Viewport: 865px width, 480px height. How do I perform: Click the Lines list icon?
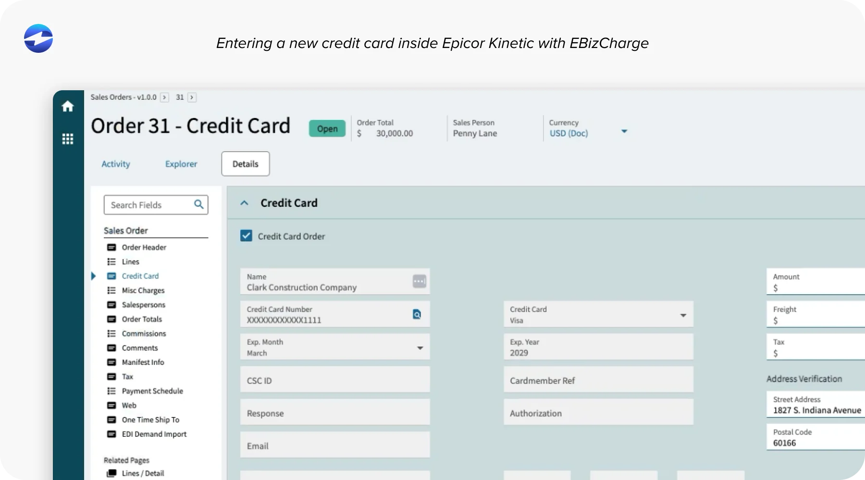click(x=111, y=262)
